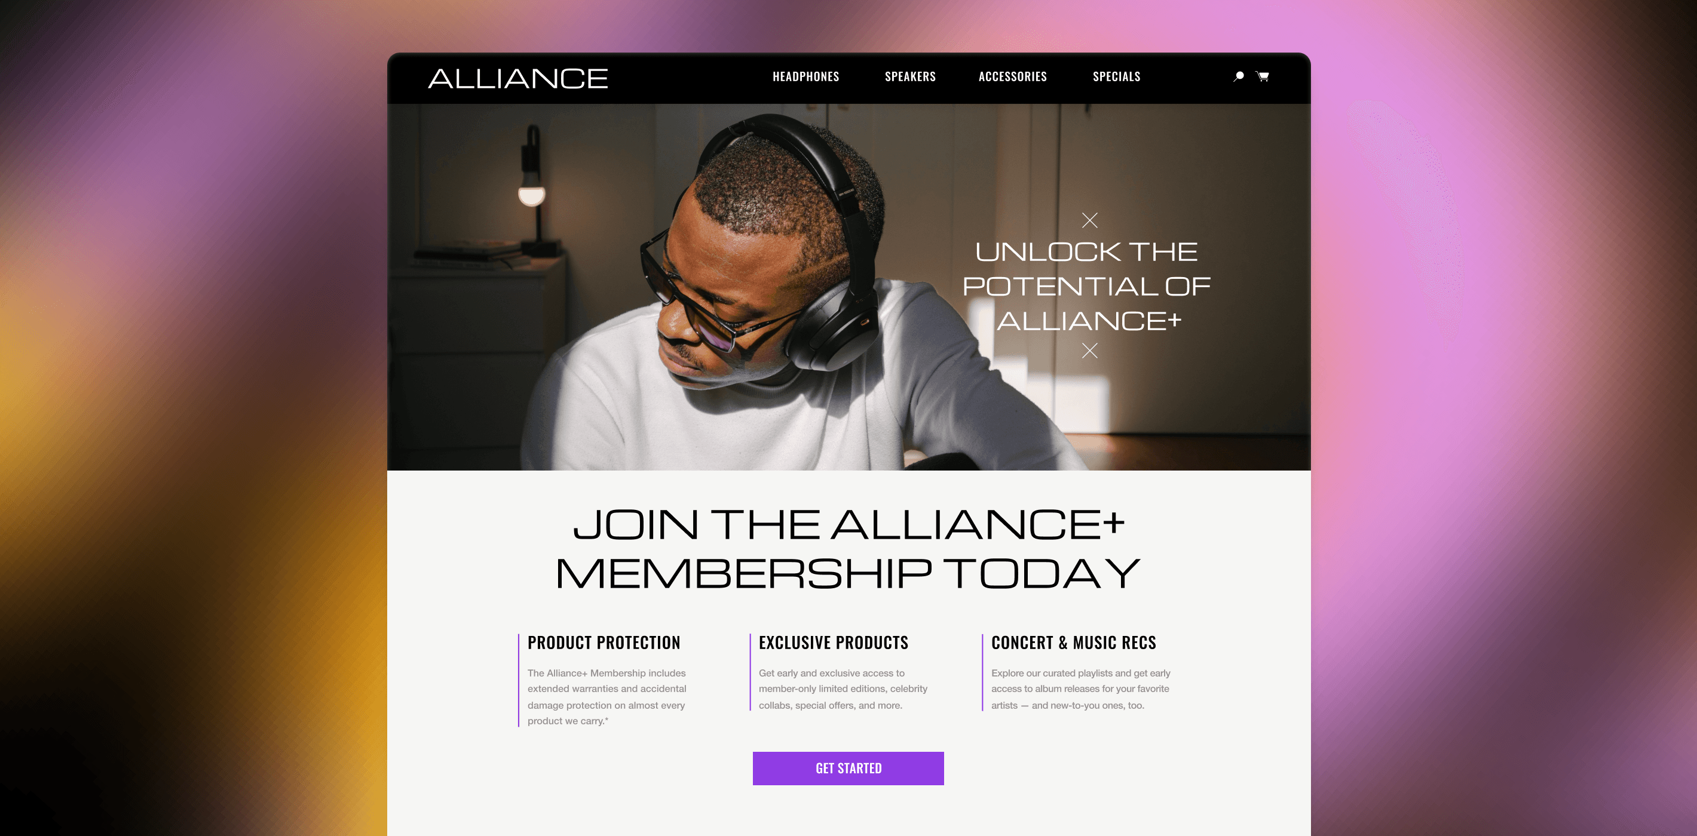Click the extended warranties description paragraph
Viewport: 1697px width, 836px height.
606,696
